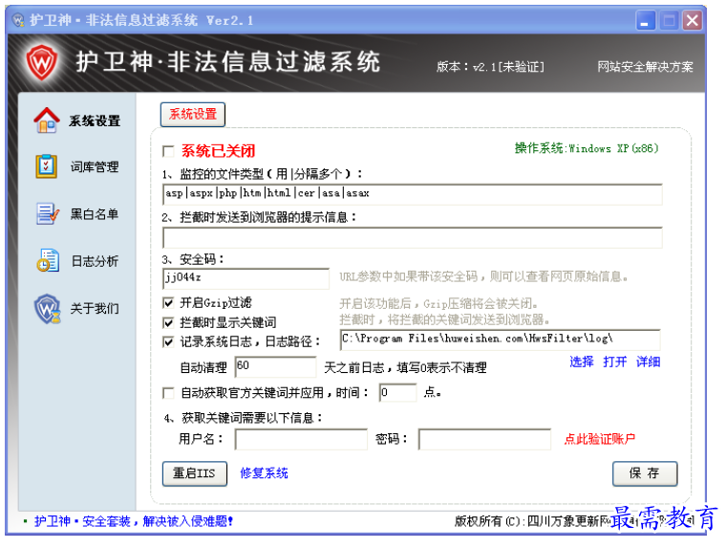The height and width of the screenshot is (548, 726).
Task: Click the 重启IIS button
Action: coord(195,473)
